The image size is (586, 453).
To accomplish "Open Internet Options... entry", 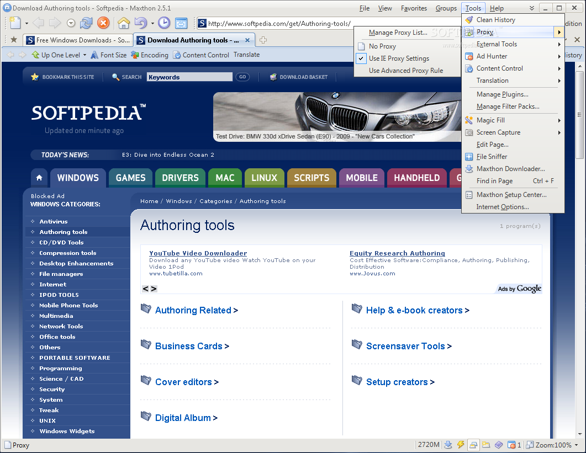I will coord(513,207).
